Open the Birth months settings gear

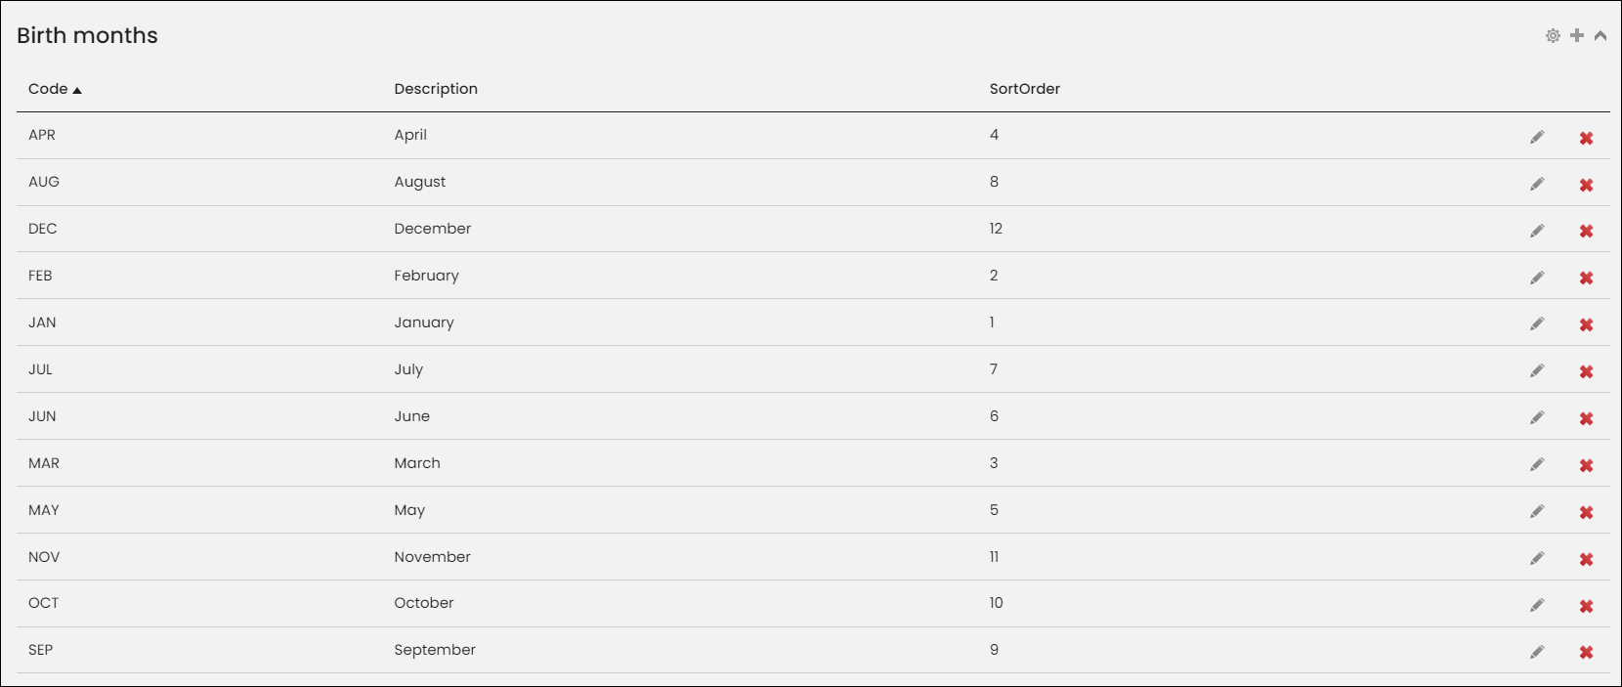1553,36
